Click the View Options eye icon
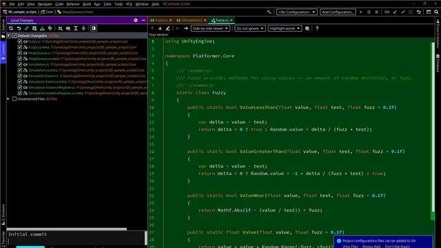This screenshot has height=248, width=441. [x=68, y=28]
